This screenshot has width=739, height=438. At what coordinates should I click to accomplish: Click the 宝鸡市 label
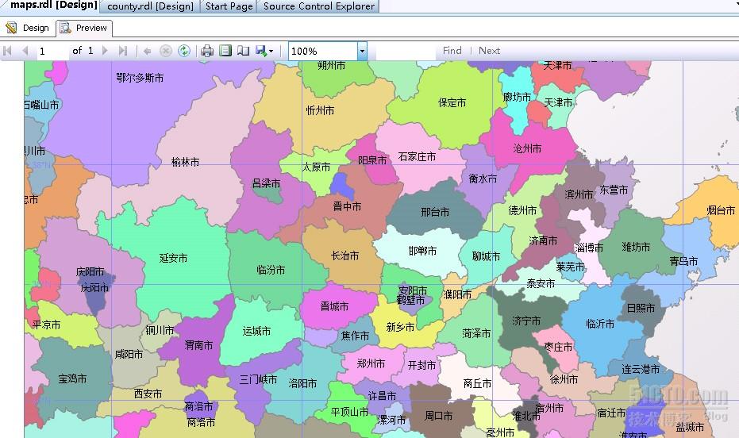[x=72, y=378]
